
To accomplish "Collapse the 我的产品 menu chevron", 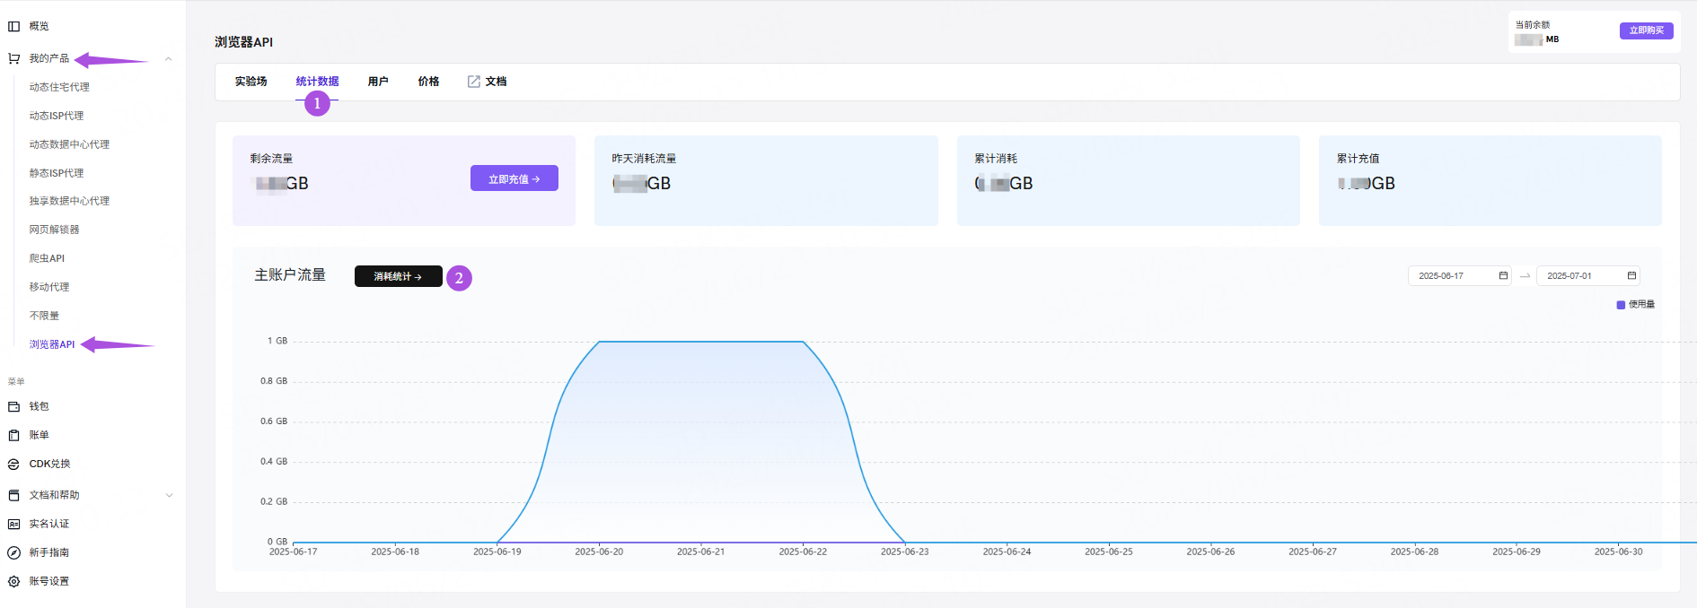I will click(169, 59).
